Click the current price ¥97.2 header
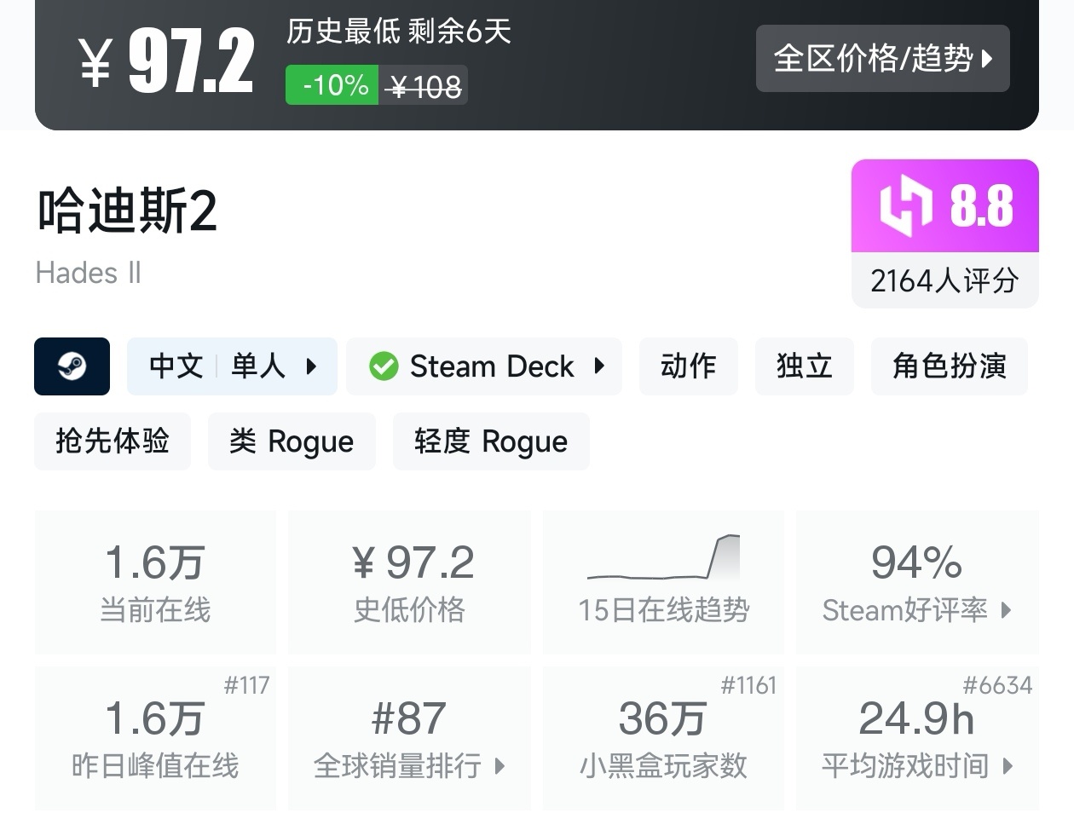The width and height of the screenshot is (1074, 813). (167, 61)
